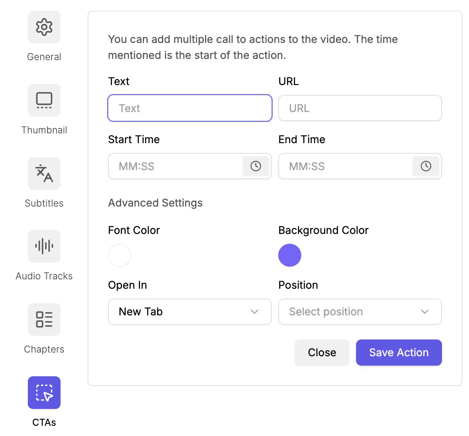Click the Close button
This screenshot has height=436, width=469.
(x=322, y=353)
